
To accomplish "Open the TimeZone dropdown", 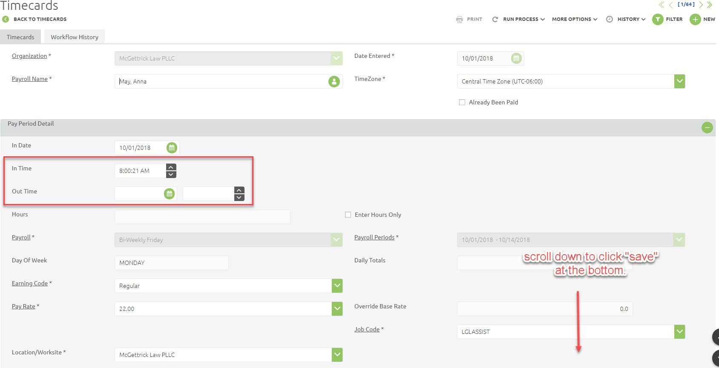I will [679, 81].
